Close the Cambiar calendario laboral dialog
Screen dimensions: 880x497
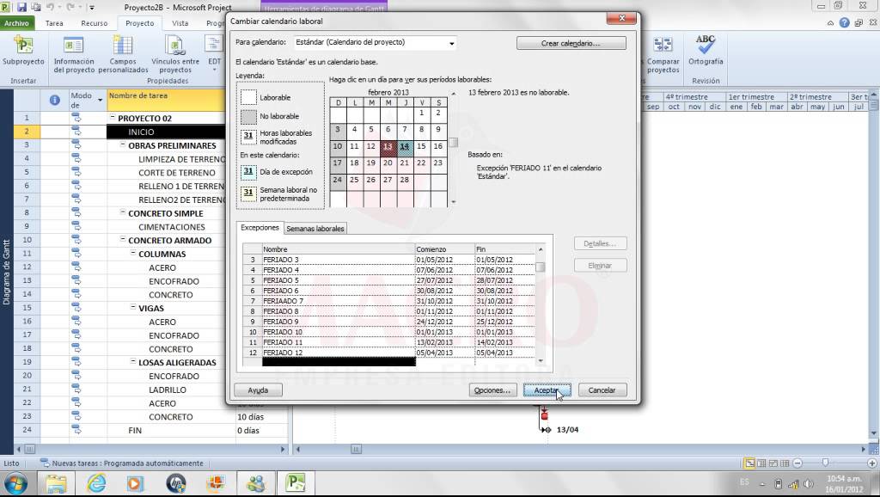pyautogui.click(x=621, y=19)
